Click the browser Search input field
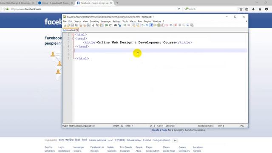272x153 pixels. 210,9
